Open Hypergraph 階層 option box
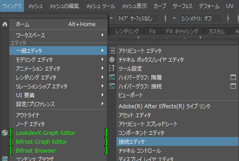The width and height of the screenshot is (239, 161). click(x=233, y=77)
